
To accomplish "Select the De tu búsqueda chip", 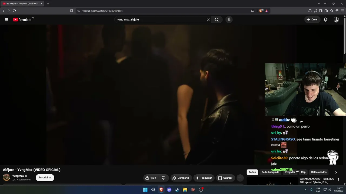I will pyautogui.click(x=270, y=172).
